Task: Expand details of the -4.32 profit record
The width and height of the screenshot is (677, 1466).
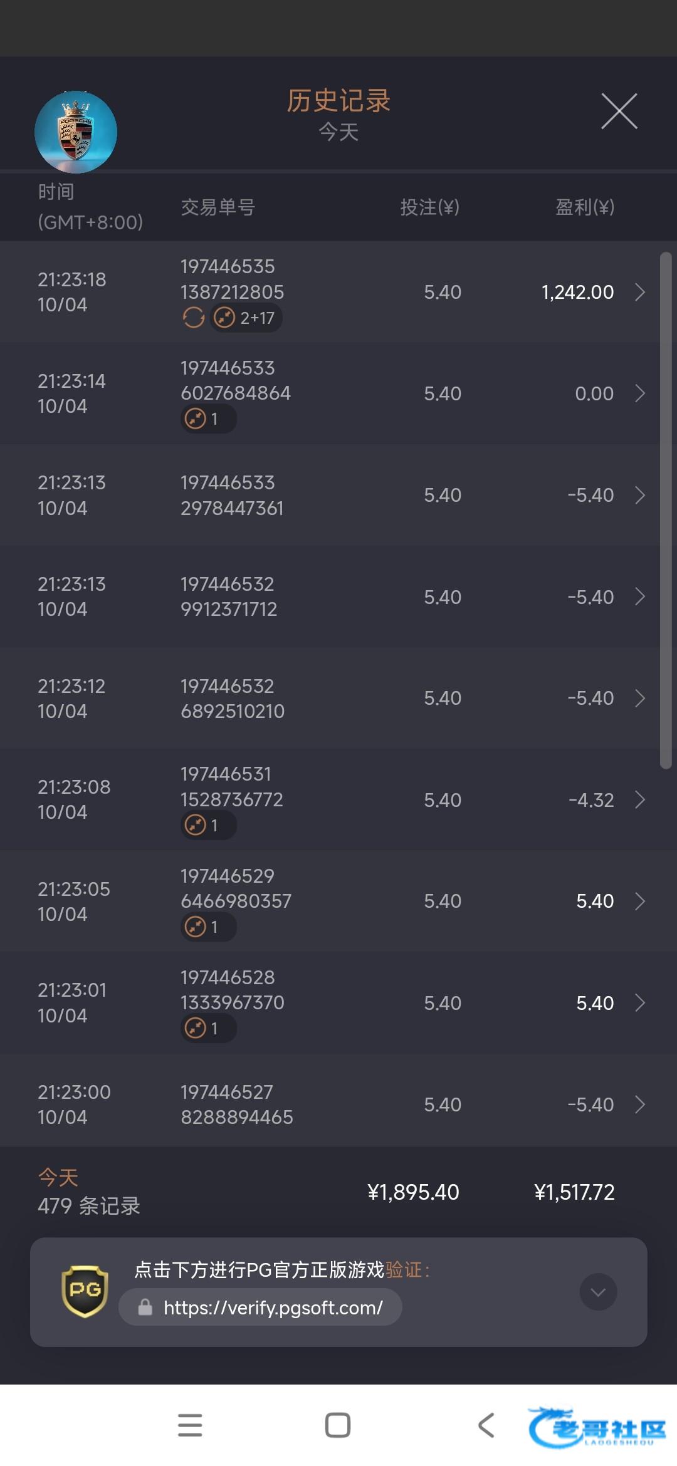Action: (x=640, y=800)
